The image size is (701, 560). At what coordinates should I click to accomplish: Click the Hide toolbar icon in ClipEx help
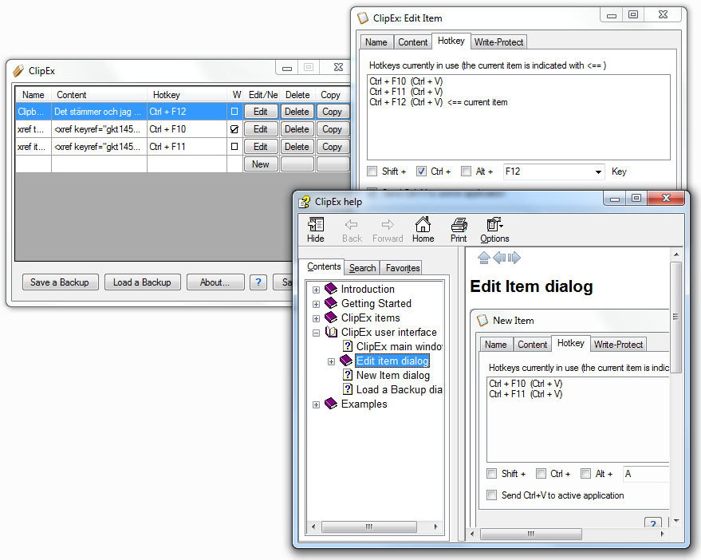coord(316,224)
